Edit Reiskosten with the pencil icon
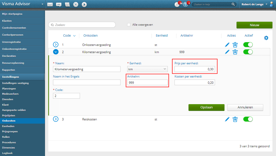 click(227, 119)
